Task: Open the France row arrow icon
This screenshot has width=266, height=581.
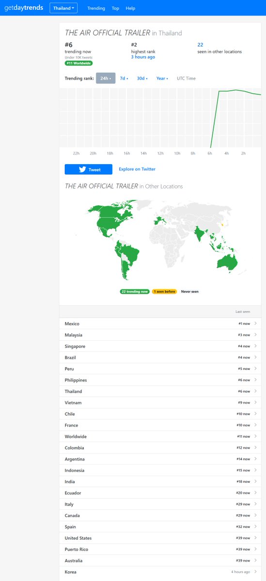Action: 255,425
